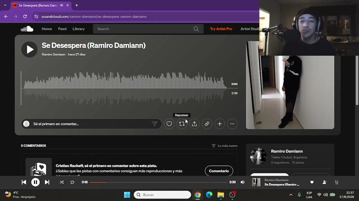Viewport: 359px width, 201px height.
Task: Open the more options menu
Action: point(232,124)
